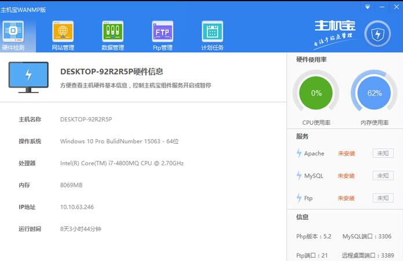Toggle the Apache service 未知 button
Image resolution: width=403 pixels, height=261 pixels.
(x=382, y=154)
